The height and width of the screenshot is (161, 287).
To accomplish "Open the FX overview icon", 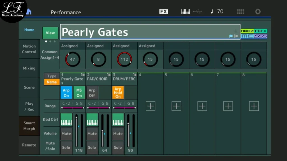I will point(163,11).
